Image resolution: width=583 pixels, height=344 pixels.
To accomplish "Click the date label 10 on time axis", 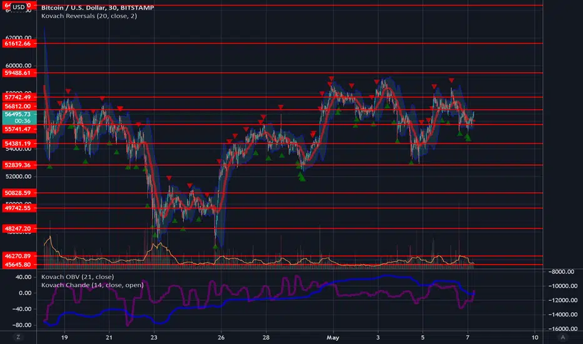I will click(535, 338).
